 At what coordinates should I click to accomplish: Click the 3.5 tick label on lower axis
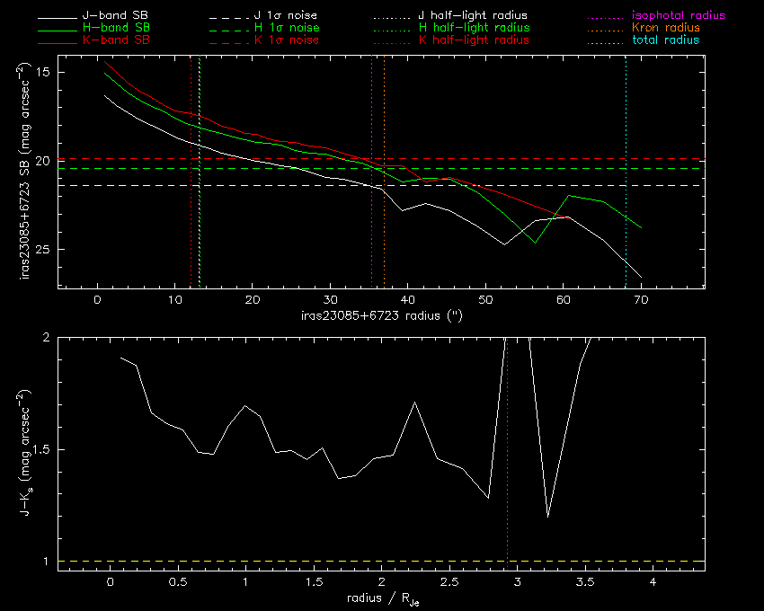(x=585, y=581)
